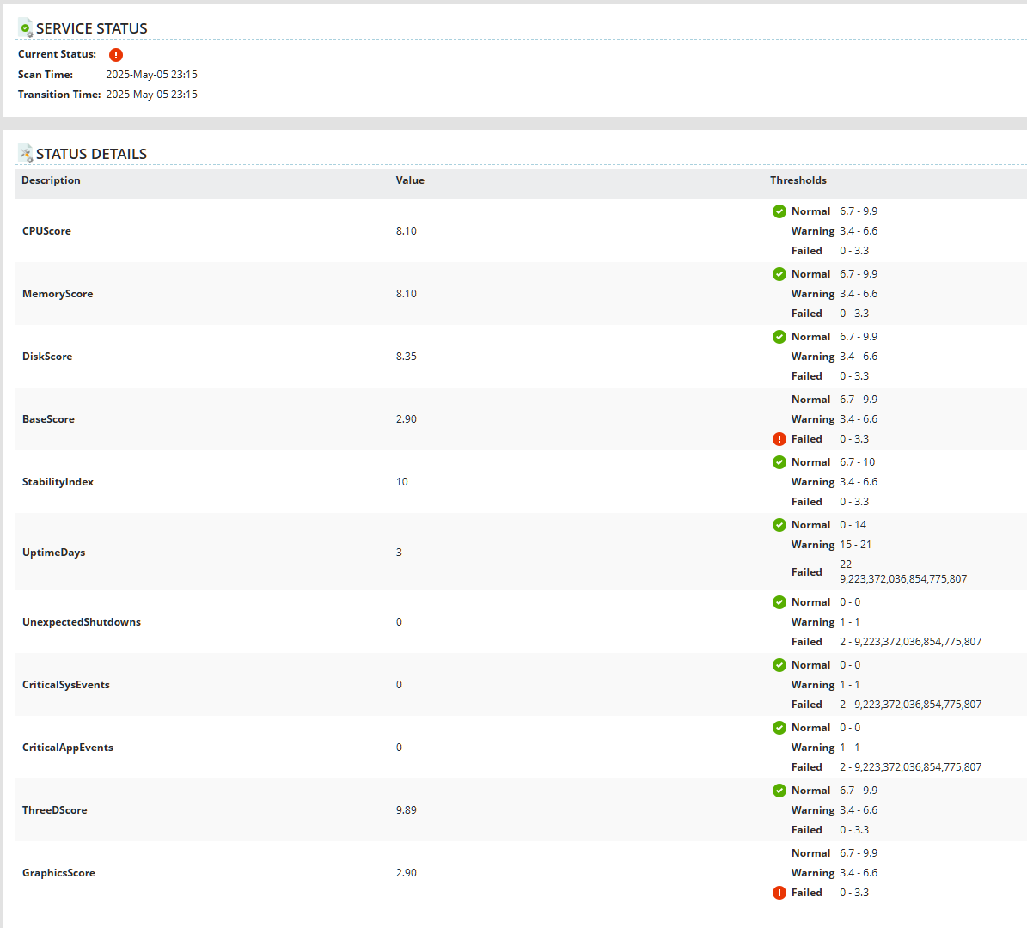The image size is (1027, 928).
Task: Click the green Normal check for CPUScore
Action: click(779, 211)
